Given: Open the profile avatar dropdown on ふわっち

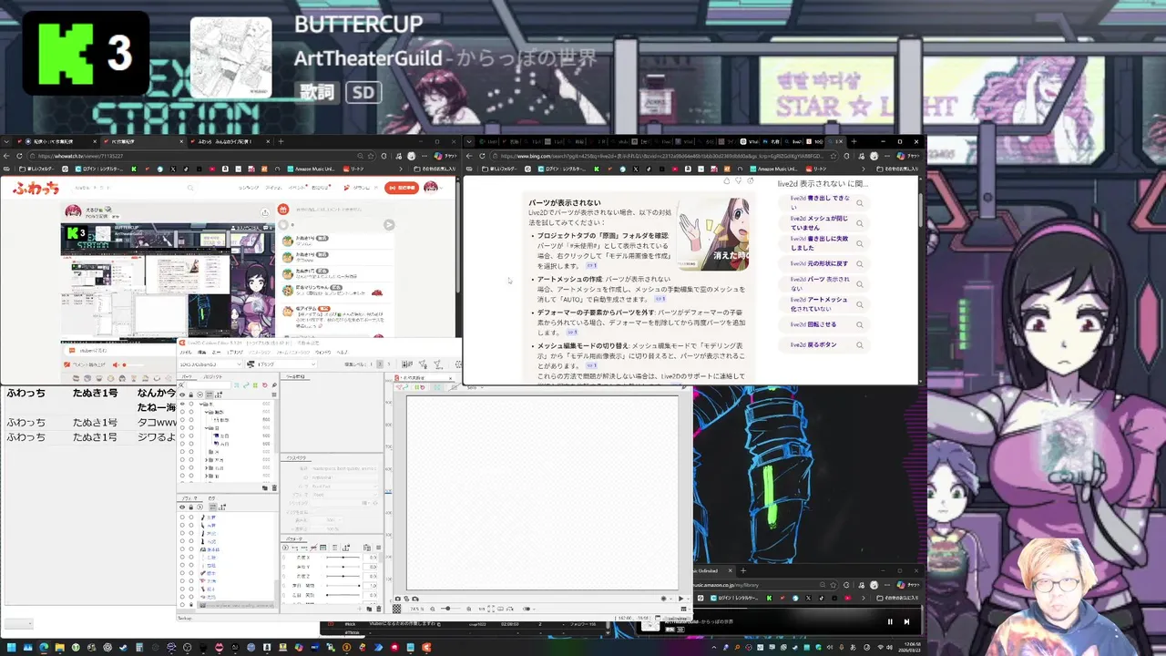Looking at the screenshot, I should tap(434, 188).
